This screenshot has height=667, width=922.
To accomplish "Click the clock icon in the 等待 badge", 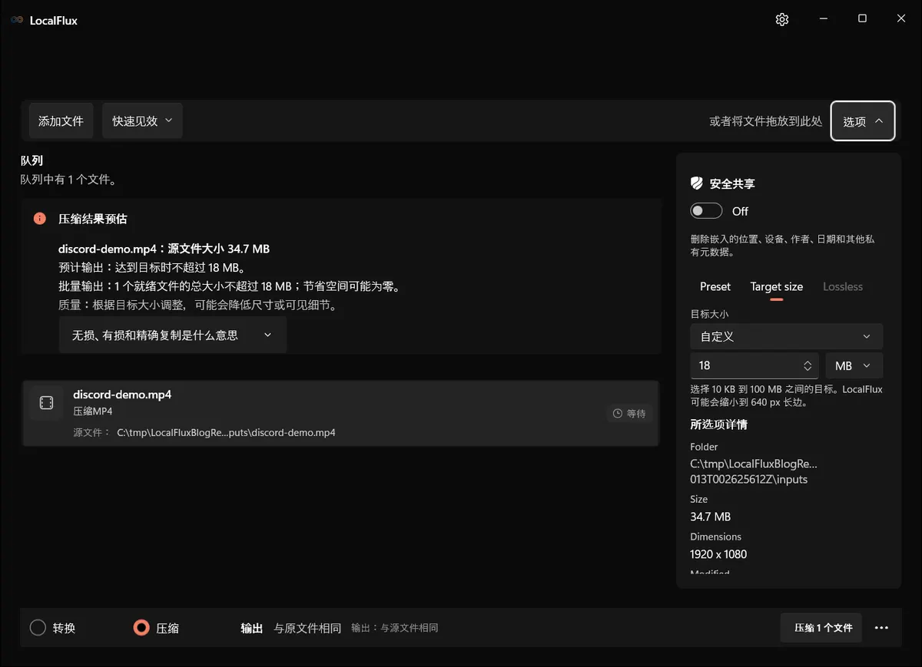I will (x=618, y=414).
